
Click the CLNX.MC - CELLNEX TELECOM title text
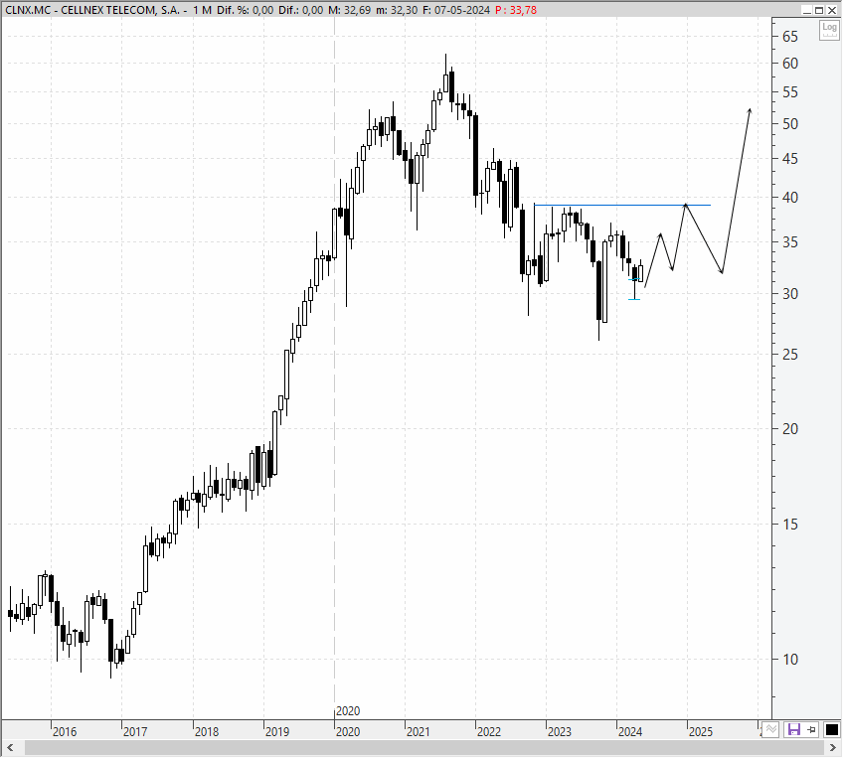(92, 10)
